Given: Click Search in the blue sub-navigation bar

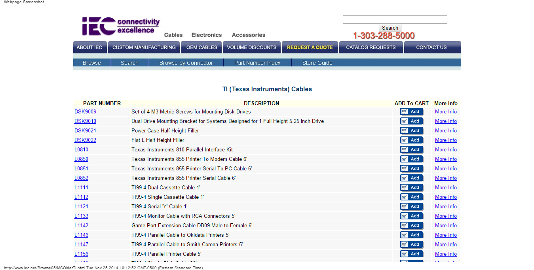Looking at the screenshot, I should point(129,63).
